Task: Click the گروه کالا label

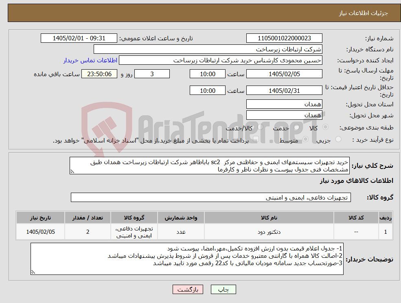Action: click(x=380, y=198)
